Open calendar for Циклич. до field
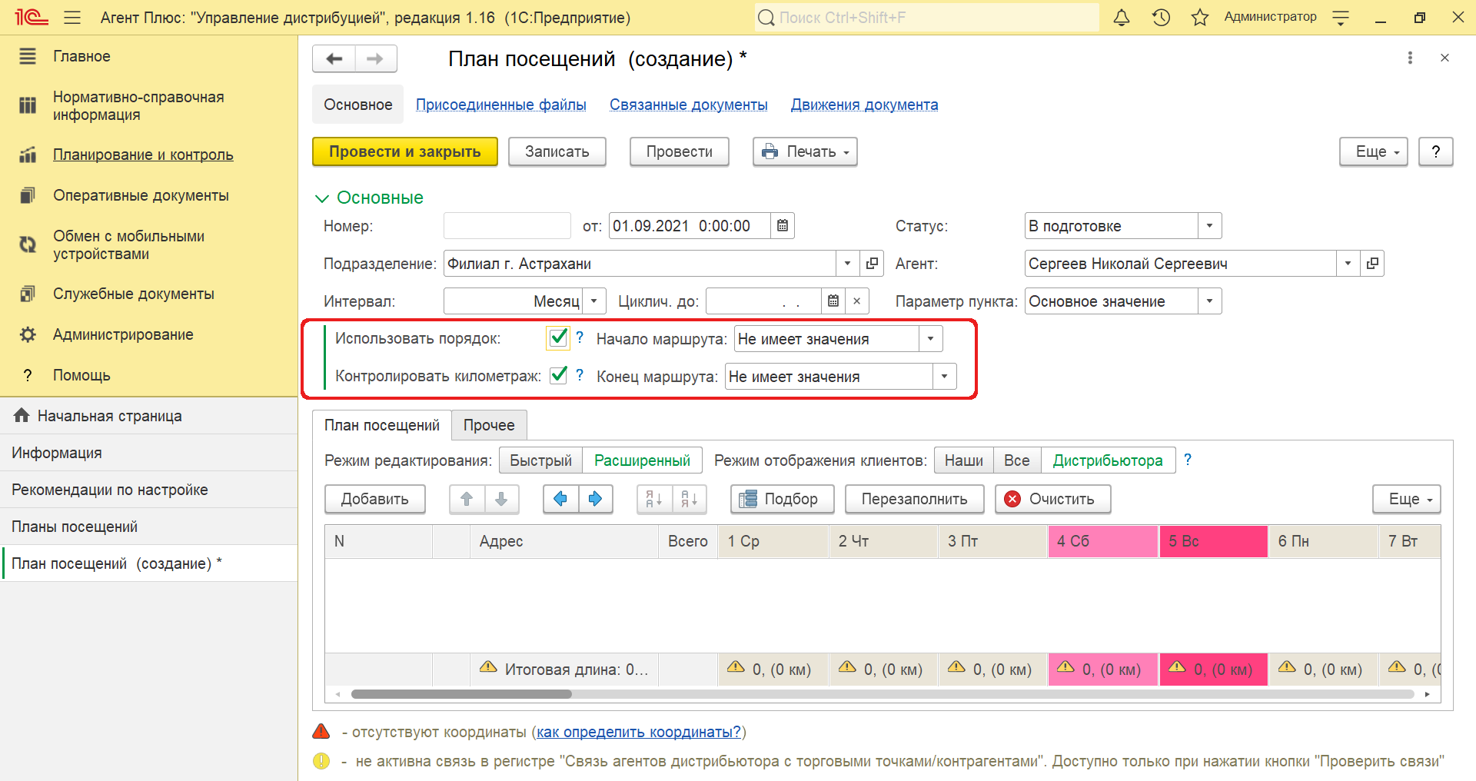Screen dimensions: 1476x781 (833, 301)
